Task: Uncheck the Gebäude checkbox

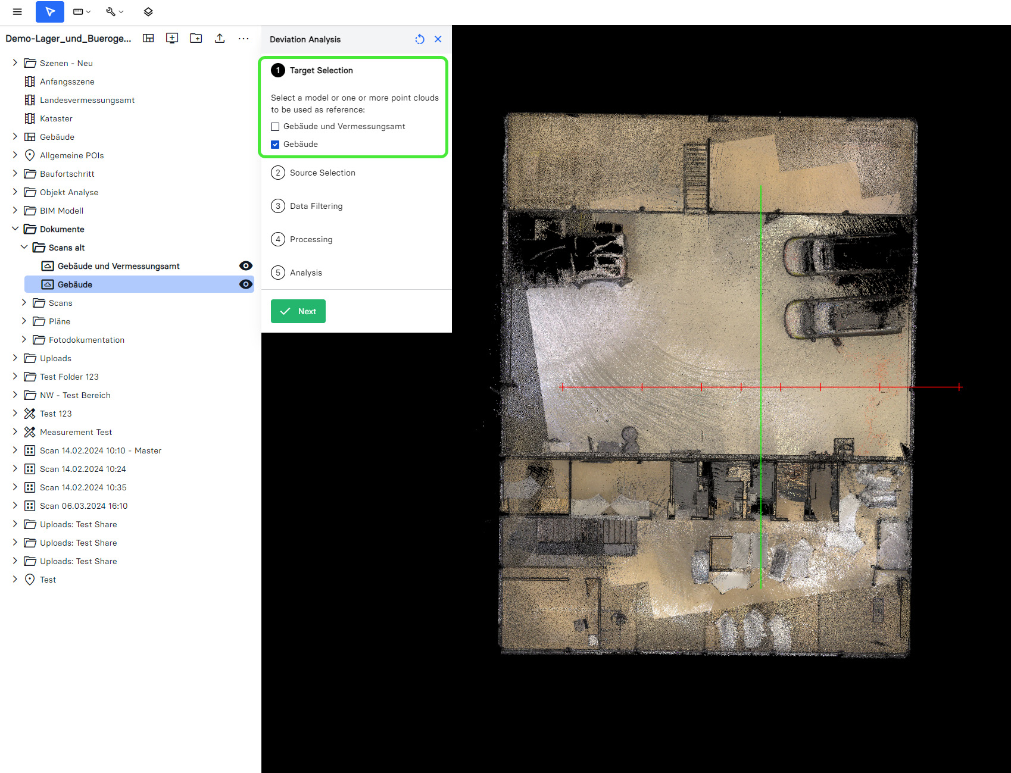Action: 275,145
